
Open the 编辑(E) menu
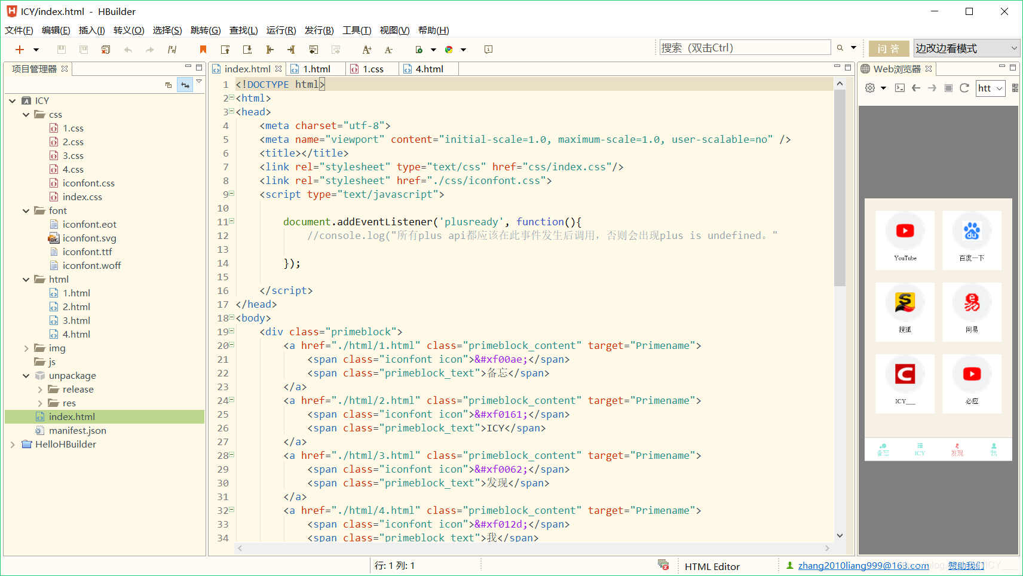click(x=56, y=30)
